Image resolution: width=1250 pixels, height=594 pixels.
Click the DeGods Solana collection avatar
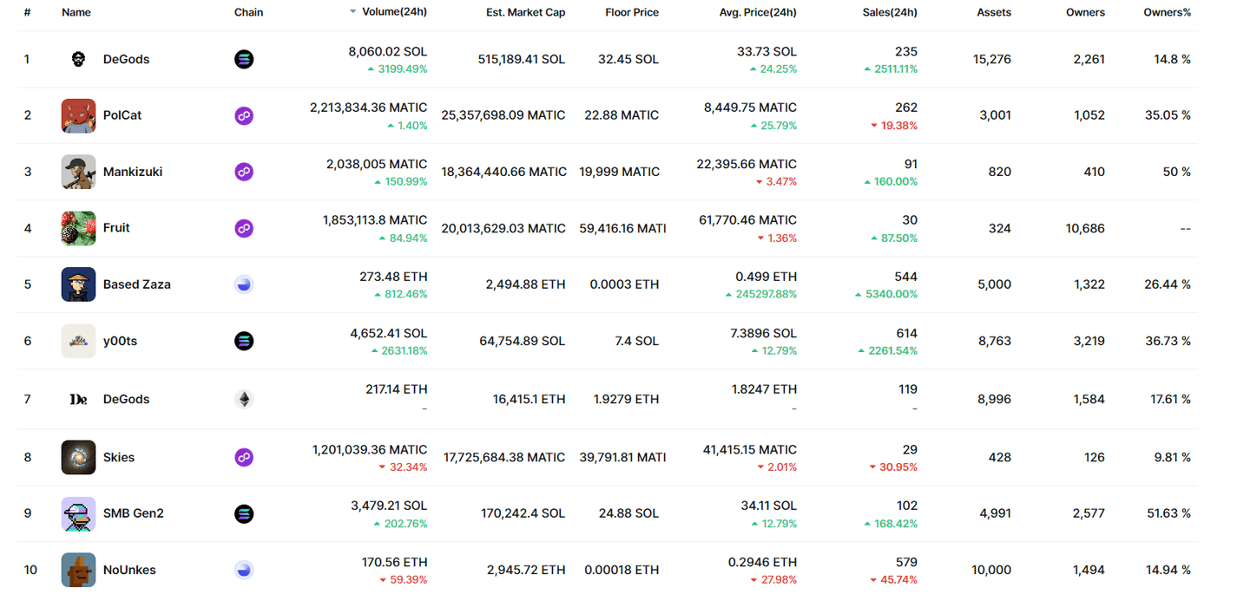[78, 59]
